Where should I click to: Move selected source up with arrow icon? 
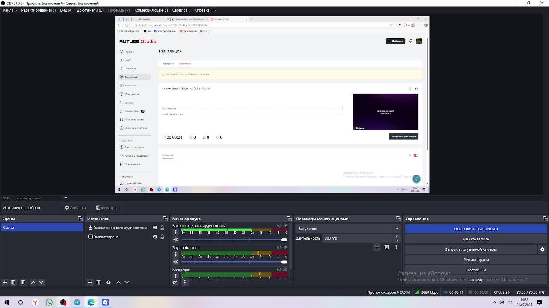tap(118, 282)
